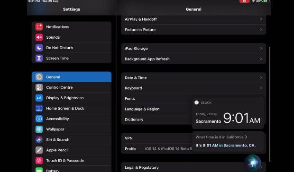Viewport: 294px width, 172px height.
Task: Tap the red Notifications icon
Action: click(x=39, y=27)
